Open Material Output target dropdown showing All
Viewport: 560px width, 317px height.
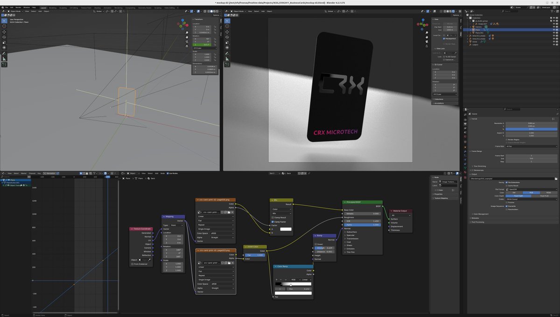pyautogui.click(x=401, y=215)
